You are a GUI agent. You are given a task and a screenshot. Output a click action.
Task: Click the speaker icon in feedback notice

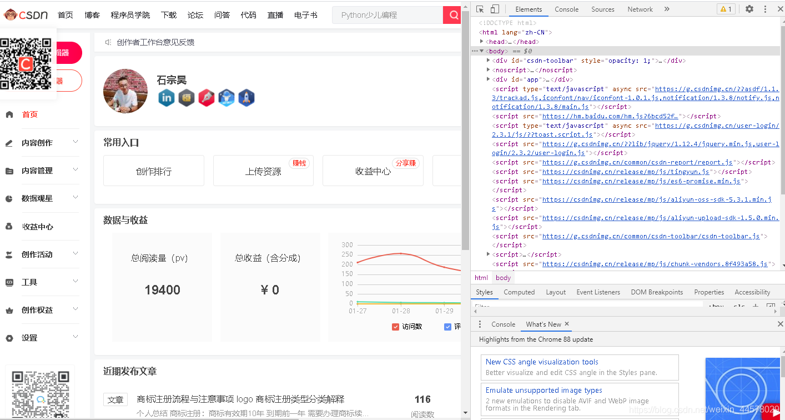pyautogui.click(x=108, y=42)
